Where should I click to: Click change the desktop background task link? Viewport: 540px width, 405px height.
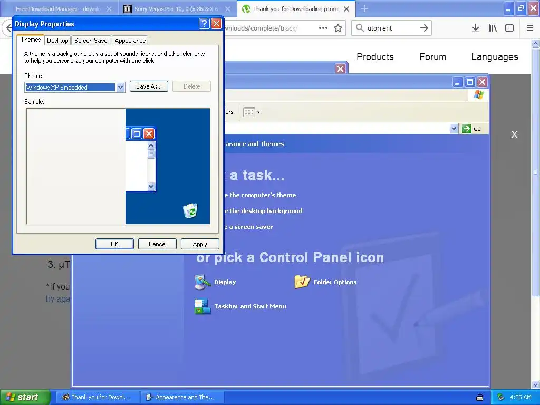pos(264,211)
